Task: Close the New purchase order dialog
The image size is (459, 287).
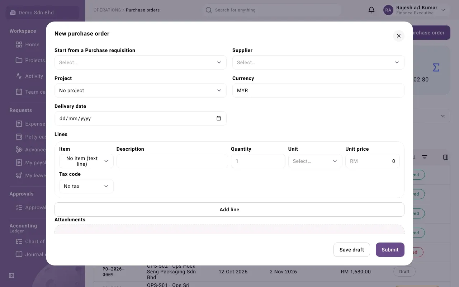Action: click(x=398, y=36)
